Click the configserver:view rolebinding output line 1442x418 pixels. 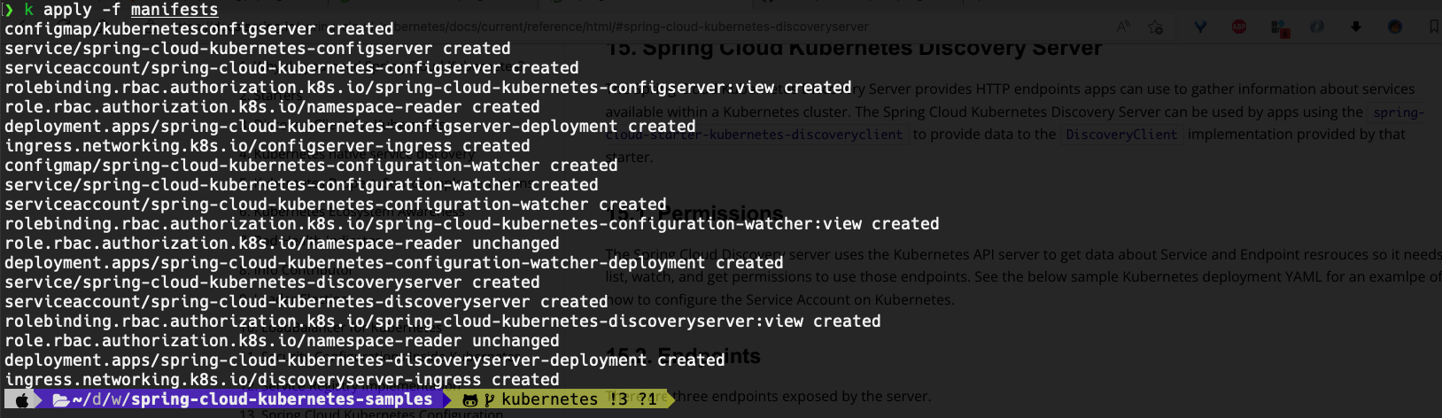428,88
